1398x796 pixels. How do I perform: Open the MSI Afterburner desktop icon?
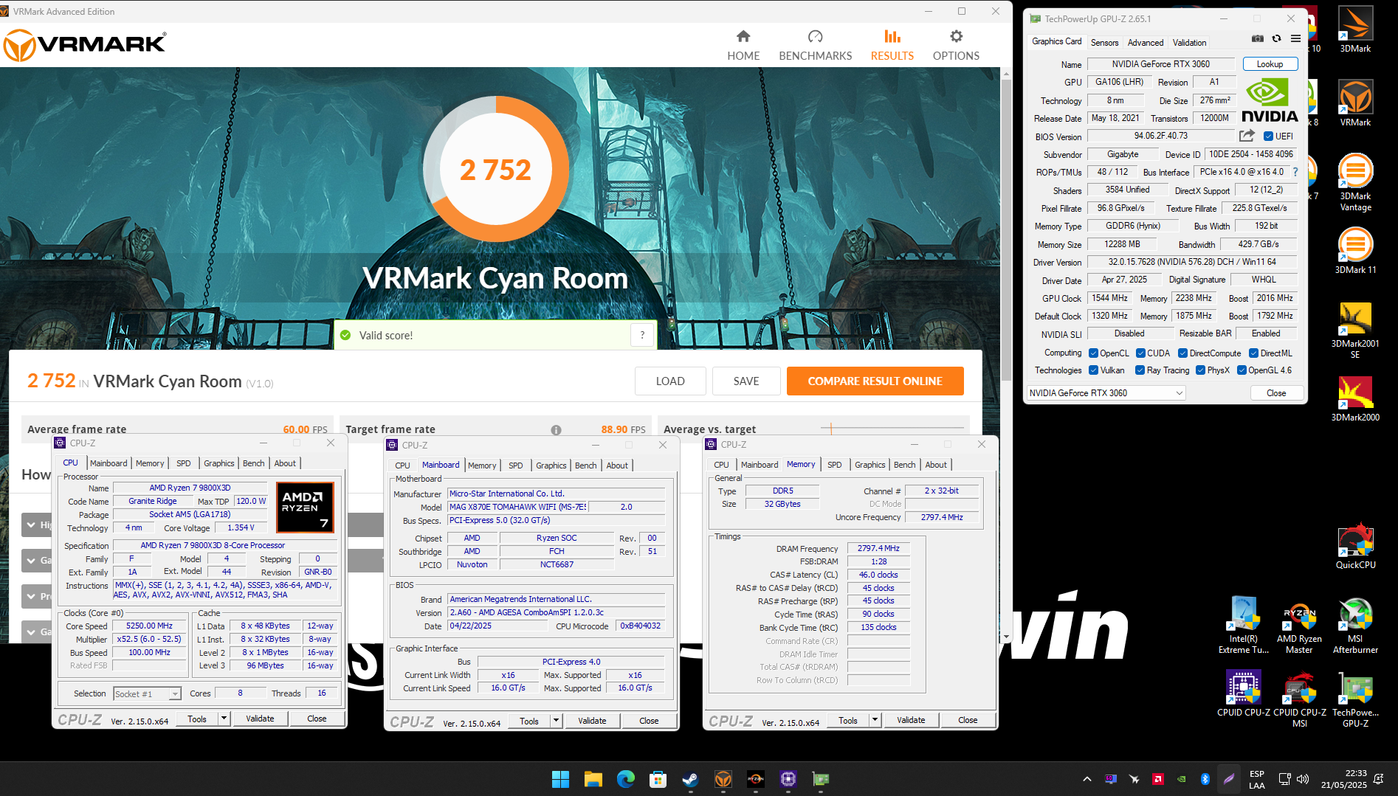[x=1355, y=625]
